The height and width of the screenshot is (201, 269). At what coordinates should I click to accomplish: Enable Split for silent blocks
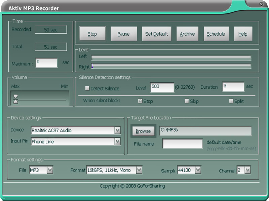coord(231,101)
